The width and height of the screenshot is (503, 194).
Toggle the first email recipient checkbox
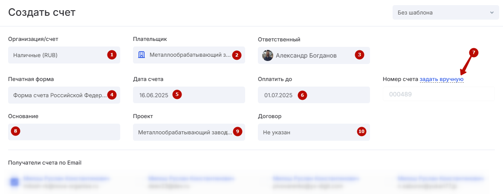pos(14,182)
